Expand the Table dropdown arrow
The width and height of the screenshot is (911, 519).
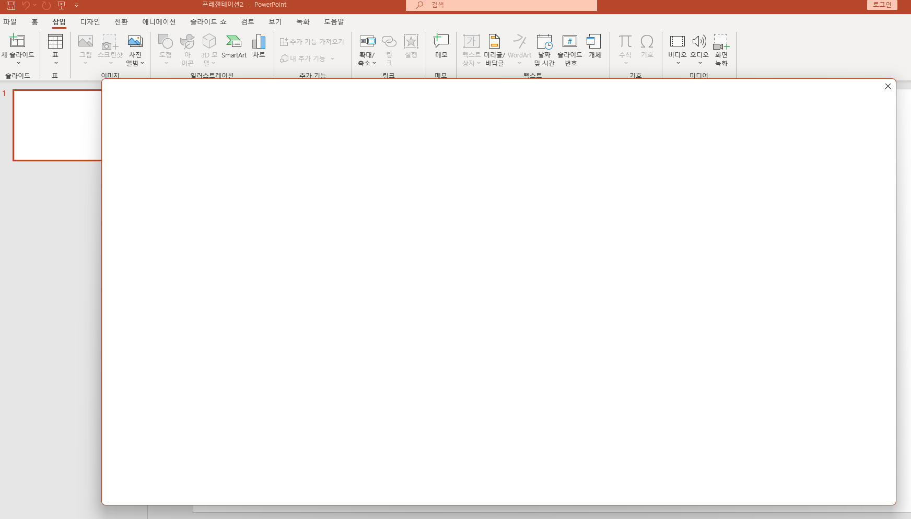(55, 63)
